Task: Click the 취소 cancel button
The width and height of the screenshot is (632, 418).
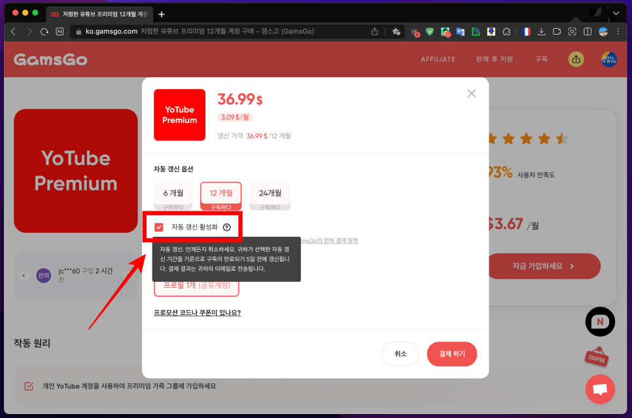Action: [400, 354]
